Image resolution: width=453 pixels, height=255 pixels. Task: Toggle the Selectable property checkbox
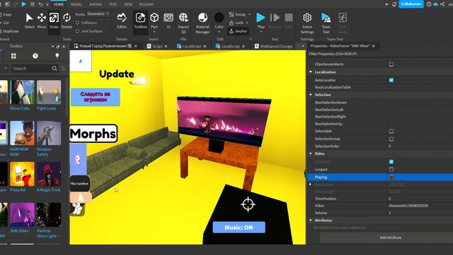[x=391, y=131]
